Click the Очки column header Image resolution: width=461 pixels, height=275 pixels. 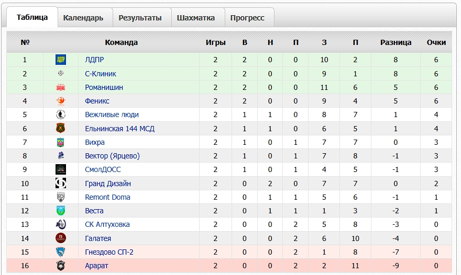point(436,42)
